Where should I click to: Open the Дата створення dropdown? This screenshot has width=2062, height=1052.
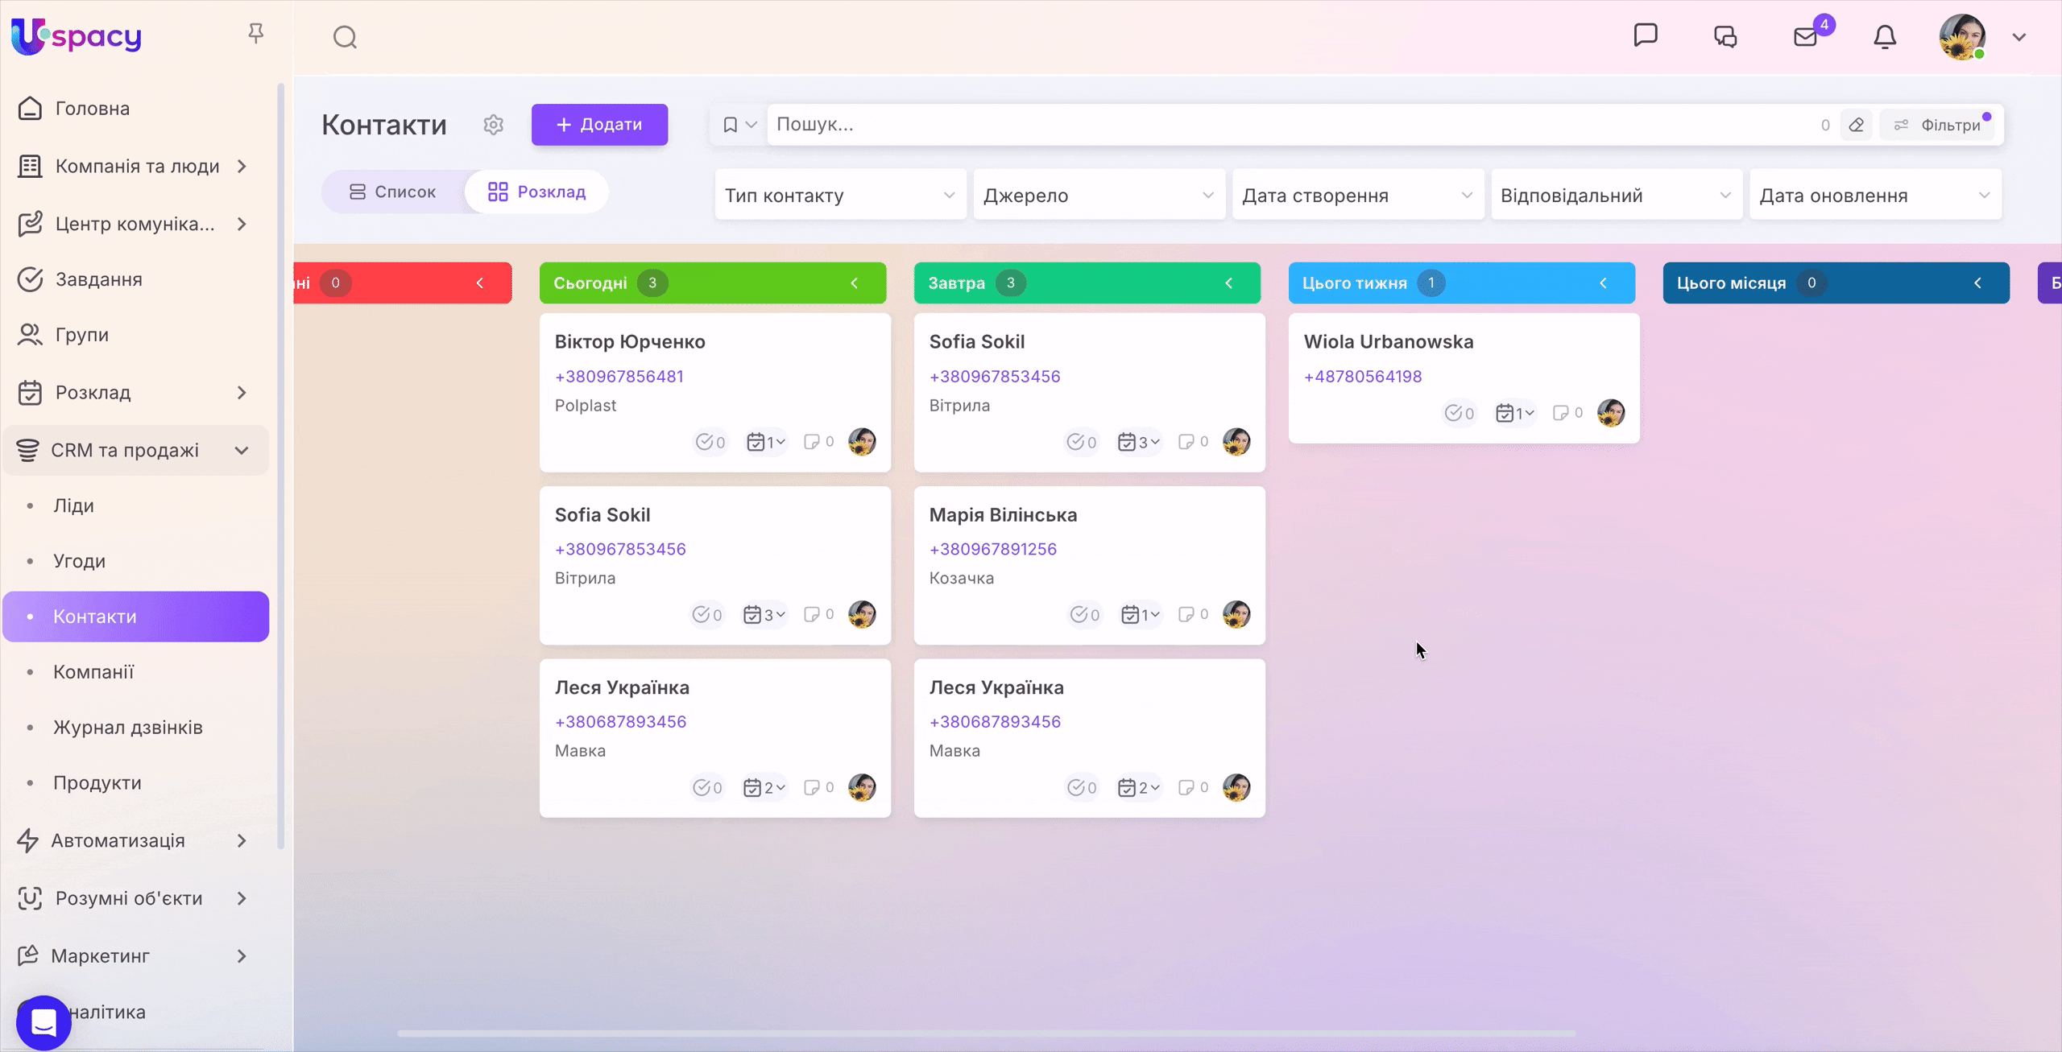(1357, 195)
